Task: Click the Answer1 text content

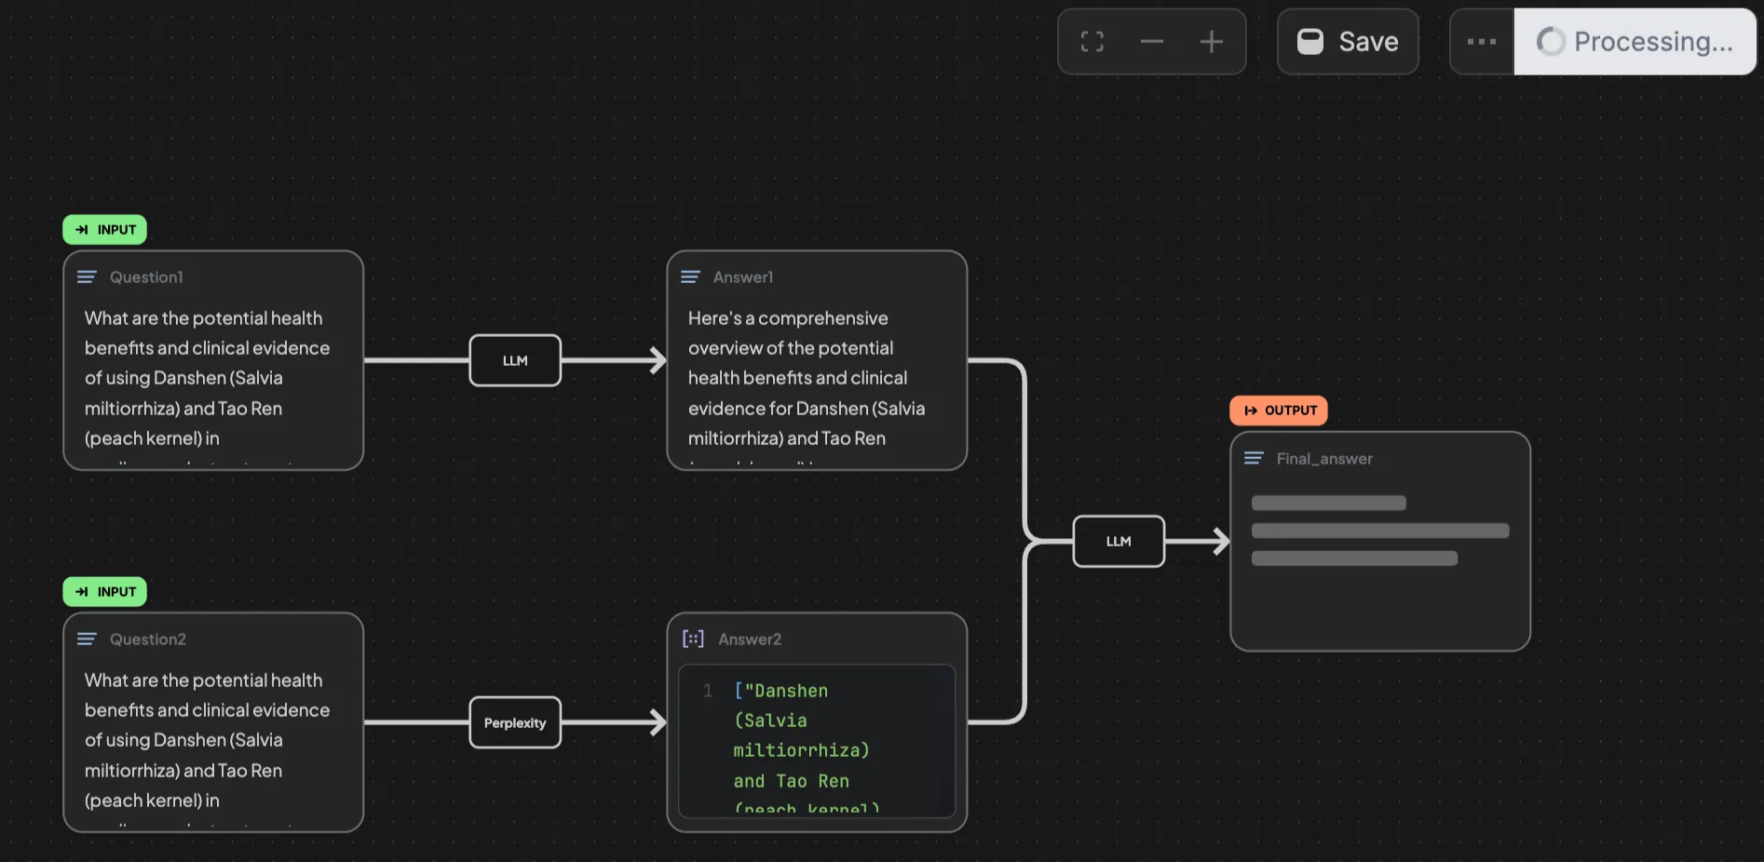Action: click(x=807, y=378)
